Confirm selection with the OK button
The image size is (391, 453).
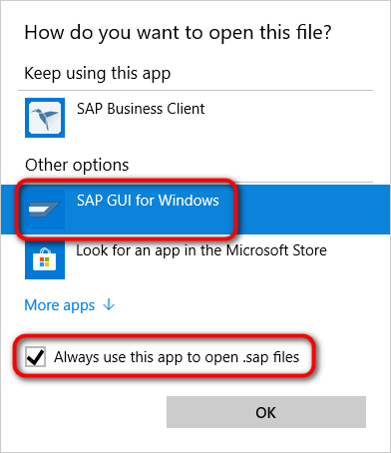pyautogui.click(x=266, y=412)
